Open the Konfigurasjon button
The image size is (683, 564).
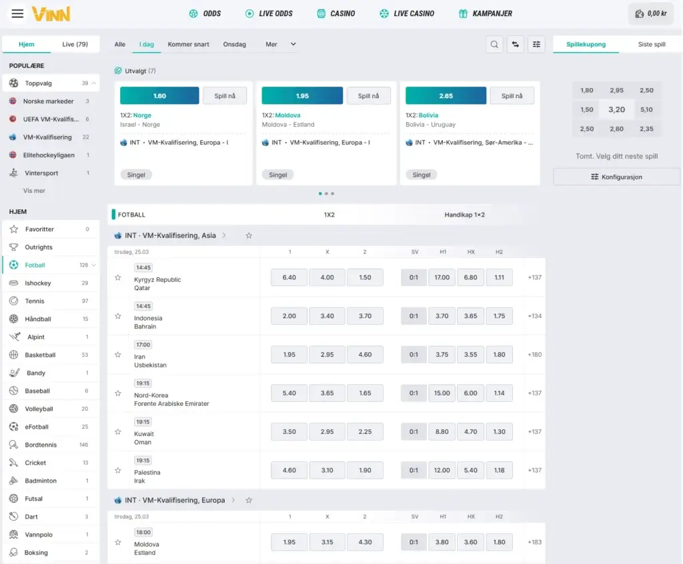tap(616, 177)
